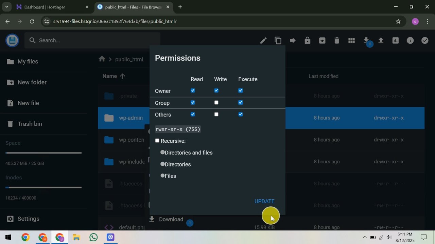Viewport: 435px width, 244px height.
Task: Click the UPDATE button
Action: point(264,201)
